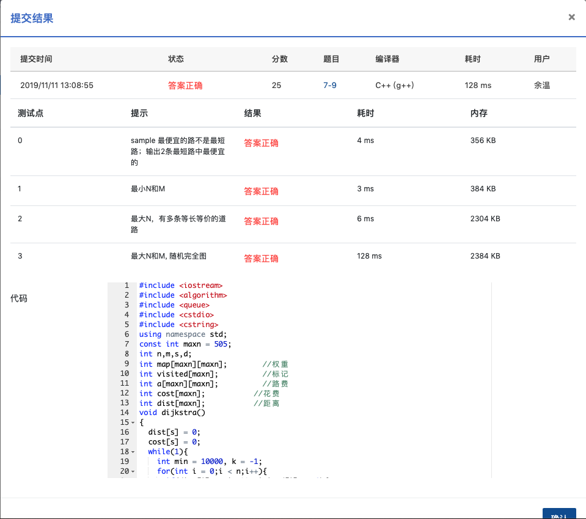Viewport: 586px width, 519px height.
Task: Click the 128 ms time for test point 3
Action: click(369, 256)
